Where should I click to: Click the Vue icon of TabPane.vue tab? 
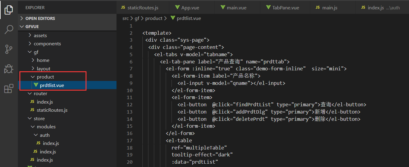click(x=269, y=8)
